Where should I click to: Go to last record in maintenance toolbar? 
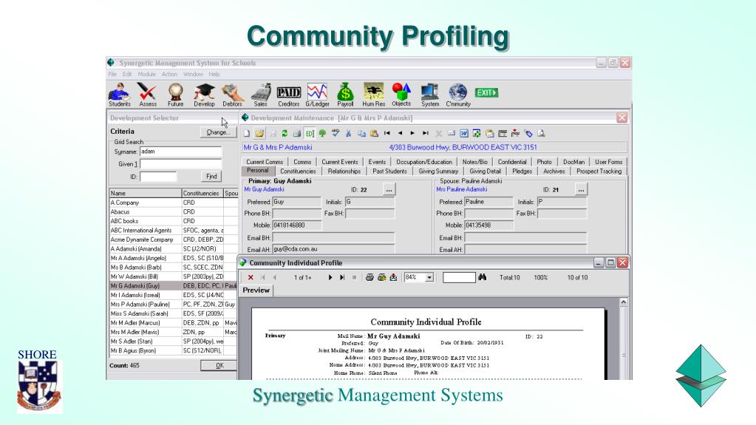point(425,134)
